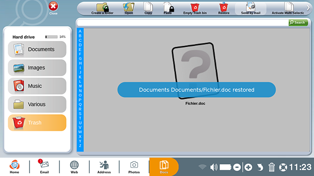
Task: Open the selected file with Open icon
Action: click(128, 9)
